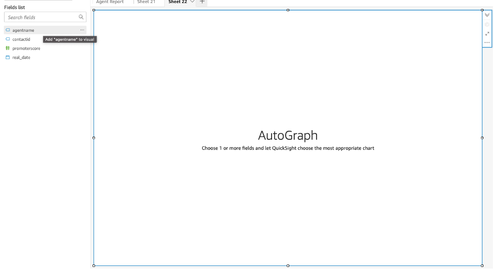Screen dimensions: 494x269
Task: Click the string type icon beside agentname
Action: tap(8, 30)
